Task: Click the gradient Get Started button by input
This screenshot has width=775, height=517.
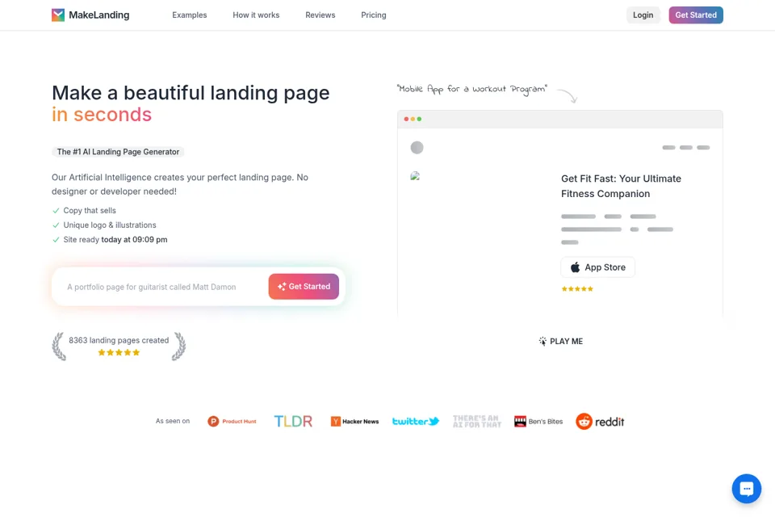Action: [304, 287]
